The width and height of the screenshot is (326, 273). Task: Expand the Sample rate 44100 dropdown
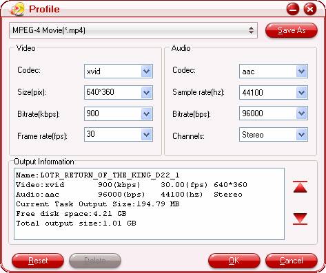[x=301, y=93]
